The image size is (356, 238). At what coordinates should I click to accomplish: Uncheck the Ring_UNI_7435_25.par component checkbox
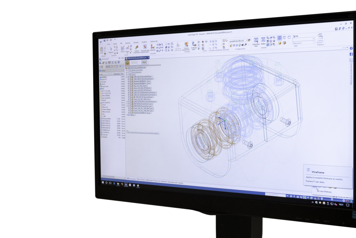(x=129, y=86)
